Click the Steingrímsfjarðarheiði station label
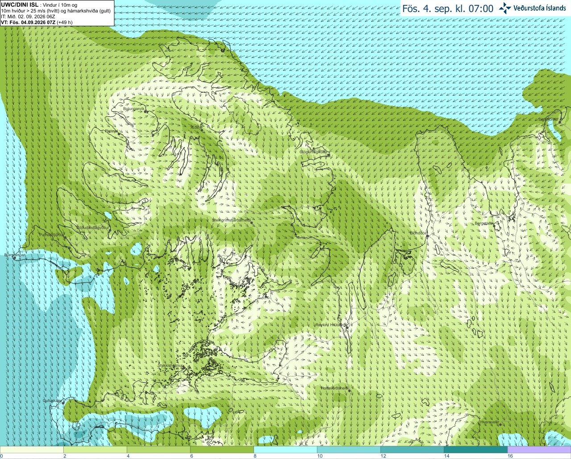Viewport: 571px width, 459px height. coord(231,220)
